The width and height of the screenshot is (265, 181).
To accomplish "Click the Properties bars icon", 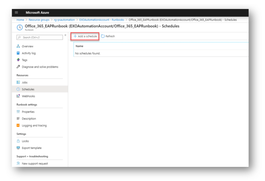I will tap(18, 112).
